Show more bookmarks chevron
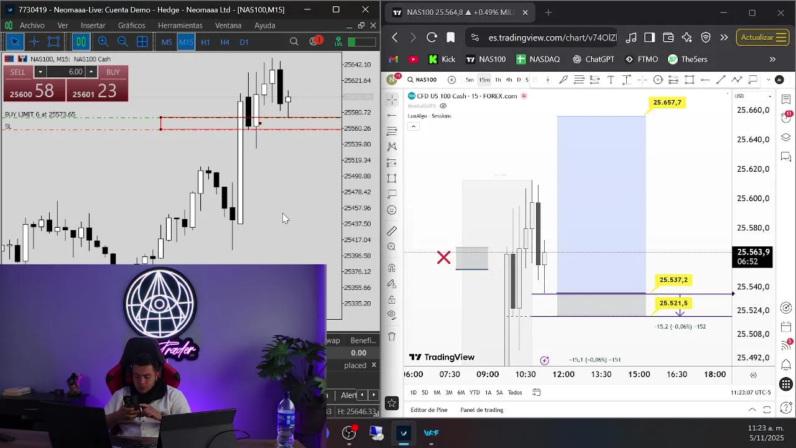Viewport: 796px width, 448px height. point(773,59)
